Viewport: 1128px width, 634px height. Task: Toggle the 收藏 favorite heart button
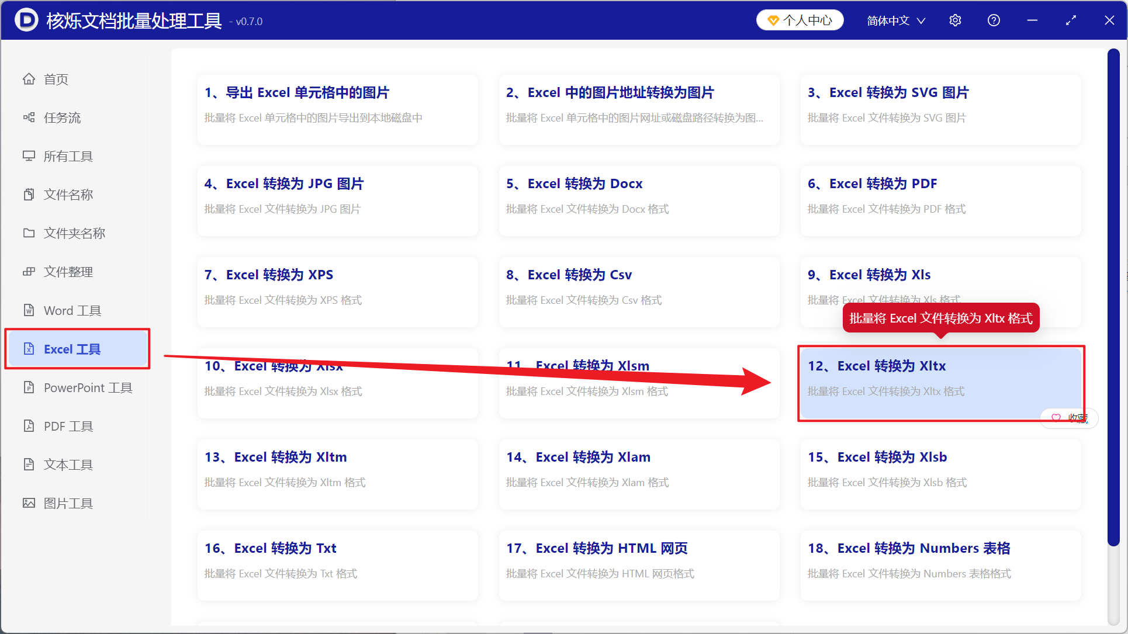[1070, 418]
